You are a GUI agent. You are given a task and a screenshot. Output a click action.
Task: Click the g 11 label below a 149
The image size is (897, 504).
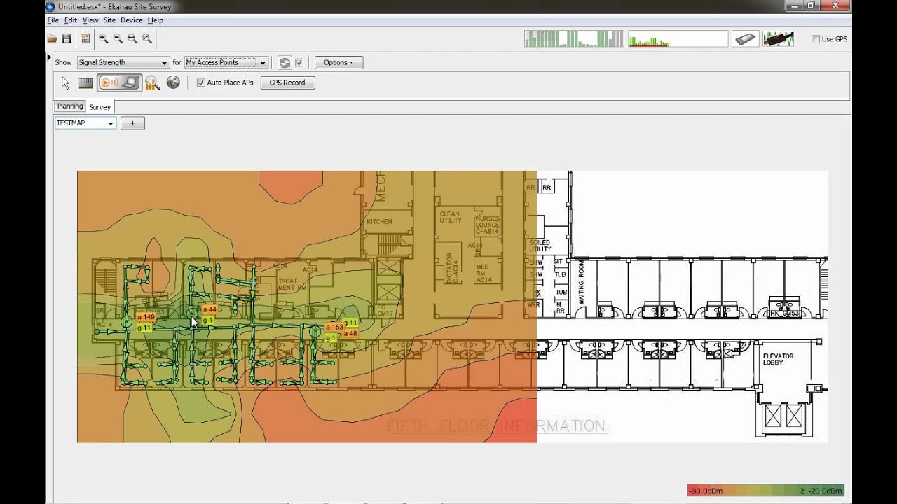144,328
